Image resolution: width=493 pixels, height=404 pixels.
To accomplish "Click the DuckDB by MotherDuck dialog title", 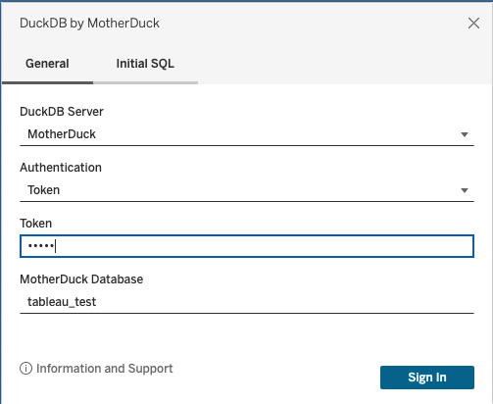I will [89, 24].
